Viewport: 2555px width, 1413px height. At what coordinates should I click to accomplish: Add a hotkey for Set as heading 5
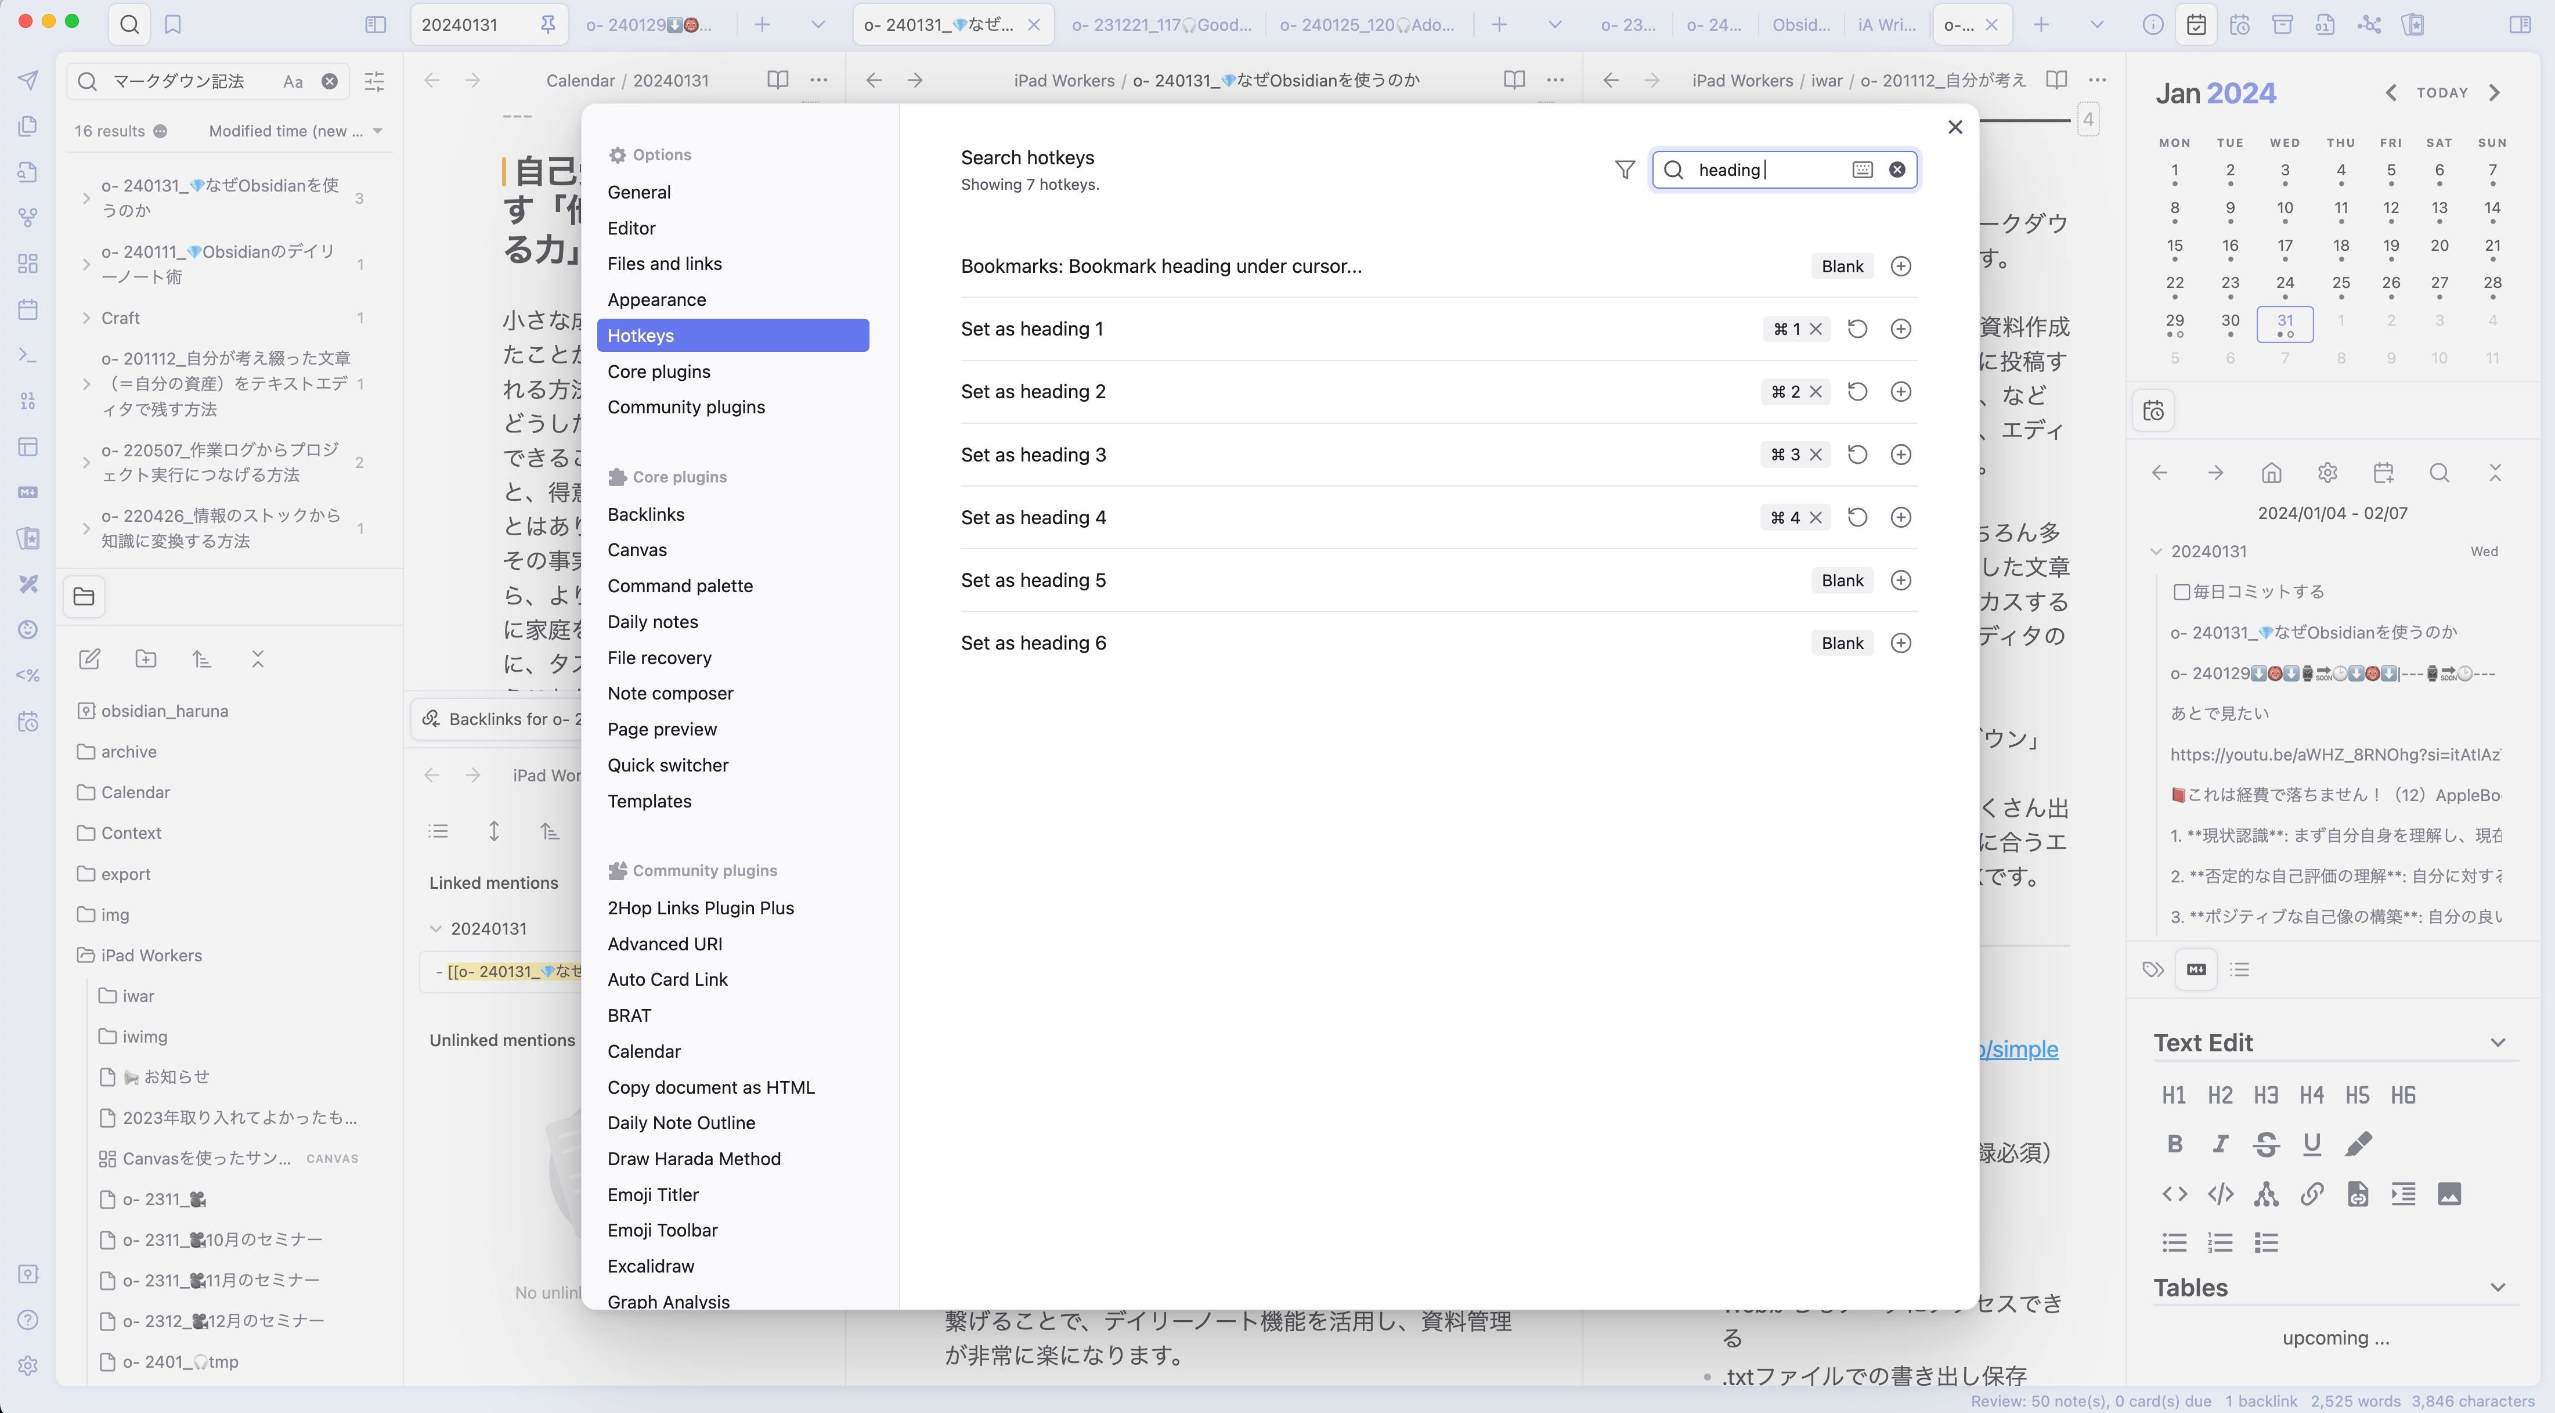(x=1900, y=581)
